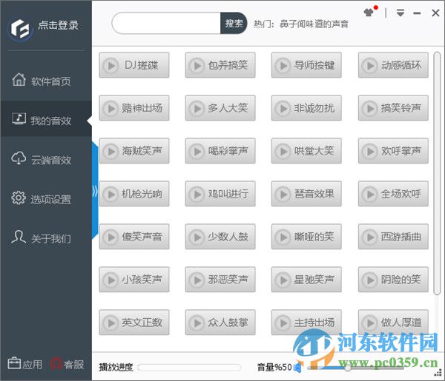
Task: Play the 西游插曲 sound effect
Action: pos(393,237)
